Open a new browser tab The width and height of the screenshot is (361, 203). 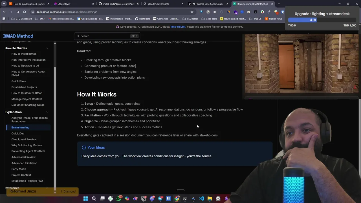(279, 4)
